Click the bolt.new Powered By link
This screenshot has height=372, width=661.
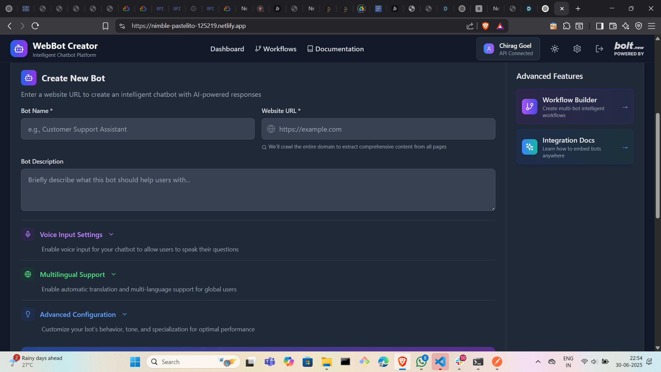629,49
